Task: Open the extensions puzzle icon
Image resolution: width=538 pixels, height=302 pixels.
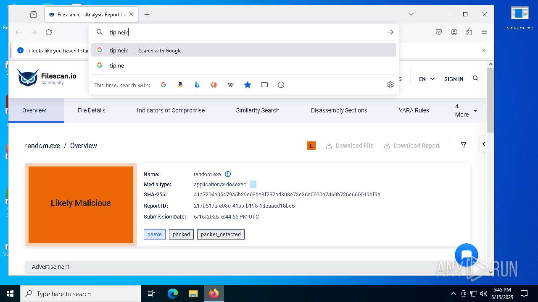Action: [x=469, y=32]
